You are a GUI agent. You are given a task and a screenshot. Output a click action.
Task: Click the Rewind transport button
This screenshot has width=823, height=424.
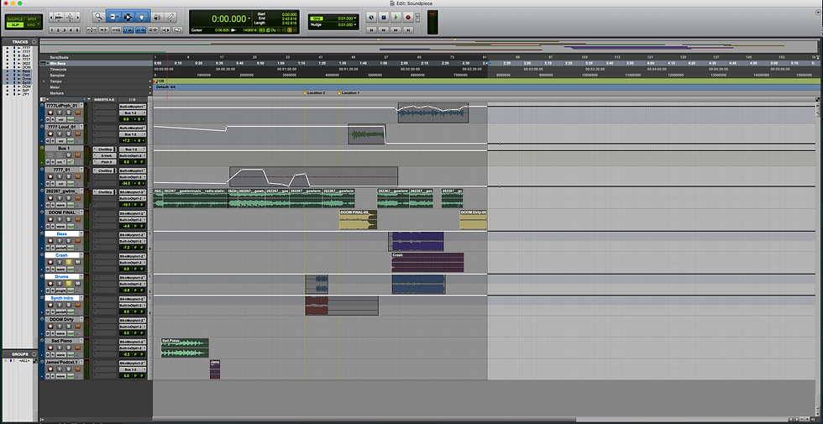[384, 30]
